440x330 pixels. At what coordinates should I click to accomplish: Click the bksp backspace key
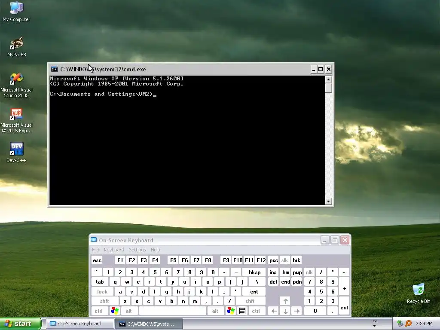click(254, 272)
